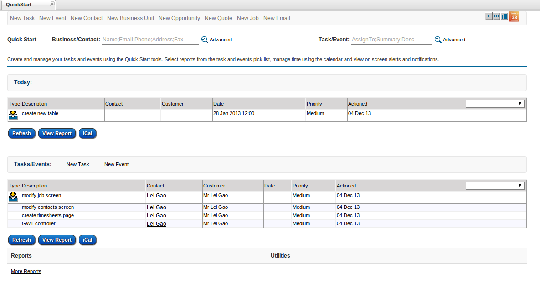Switch to the single-square day view icon
Screen dimensions: 540x283
pos(489,16)
